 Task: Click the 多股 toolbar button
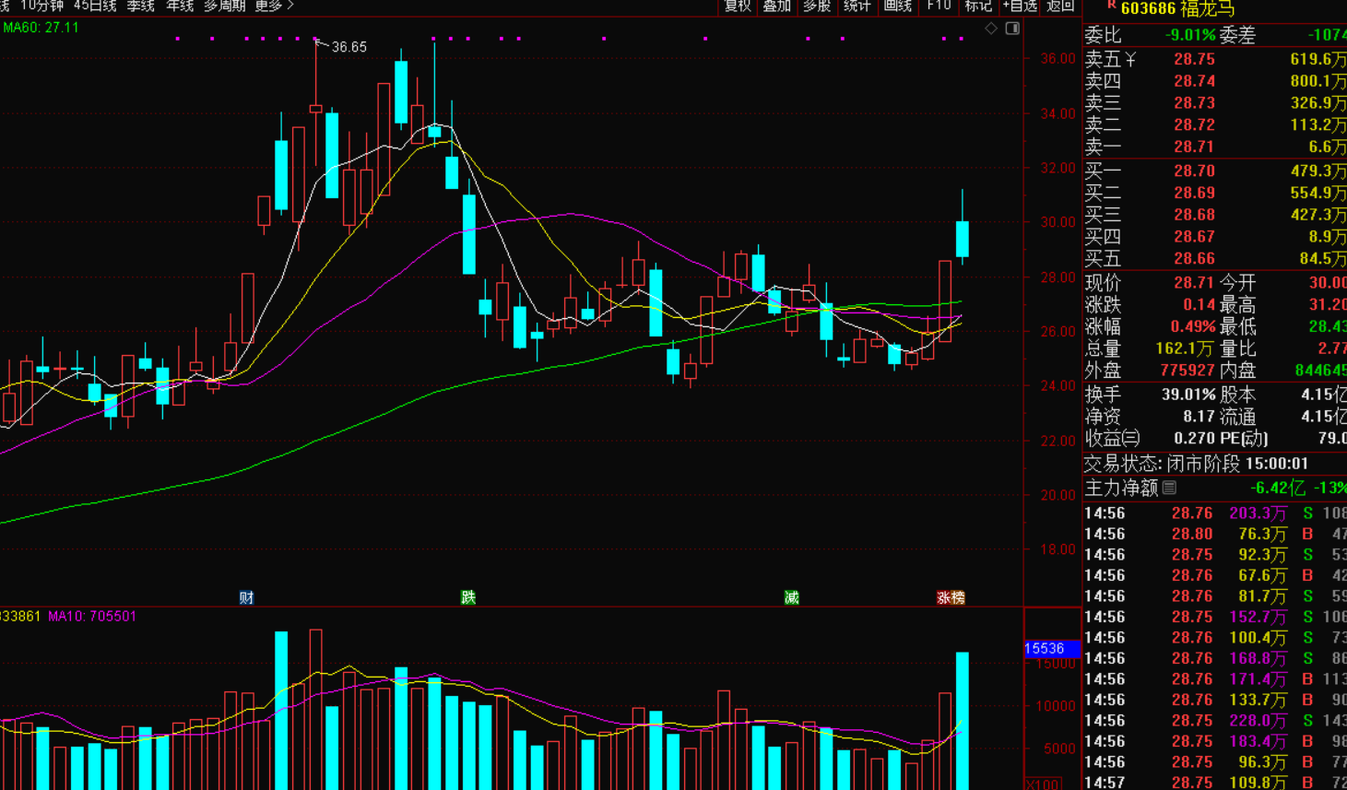817,6
